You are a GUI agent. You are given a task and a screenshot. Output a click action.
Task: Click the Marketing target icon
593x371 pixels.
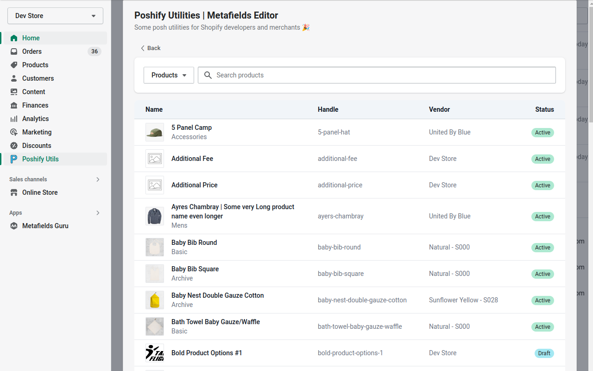coord(14,132)
